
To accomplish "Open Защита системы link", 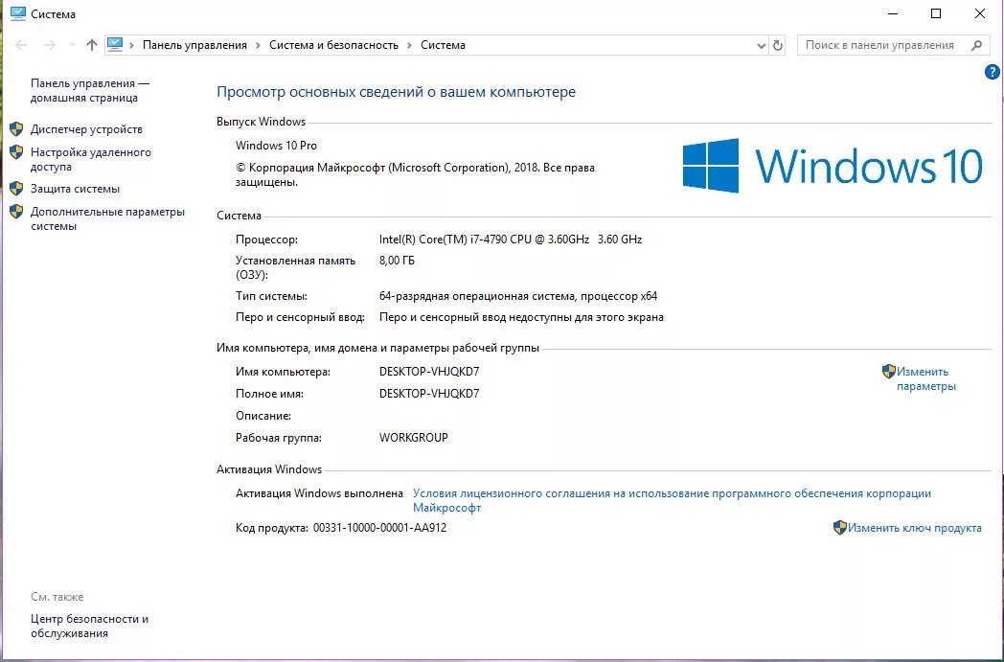I will click(x=75, y=189).
